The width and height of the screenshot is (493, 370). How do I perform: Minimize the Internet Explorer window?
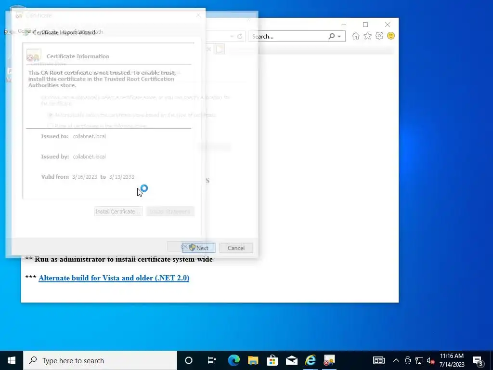pyautogui.click(x=344, y=25)
